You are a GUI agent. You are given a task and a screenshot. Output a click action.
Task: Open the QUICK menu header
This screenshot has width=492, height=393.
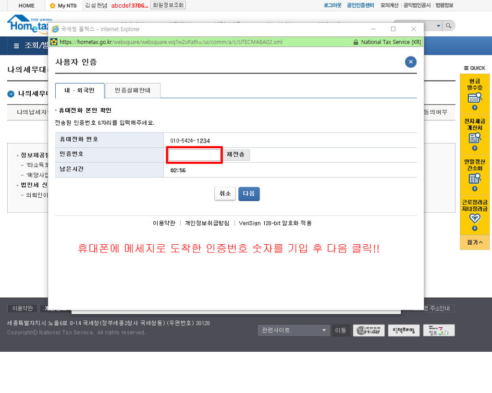point(474,68)
